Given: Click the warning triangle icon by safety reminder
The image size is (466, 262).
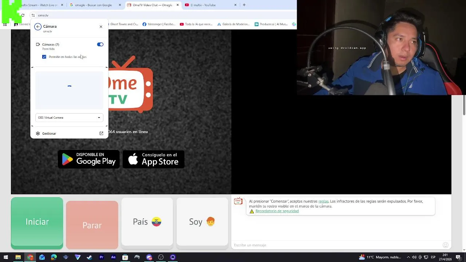Looking at the screenshot, I should coord(252,211).
